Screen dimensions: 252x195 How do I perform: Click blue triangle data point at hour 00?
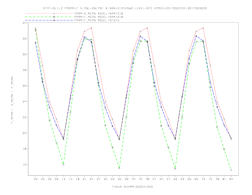[36, 42]
